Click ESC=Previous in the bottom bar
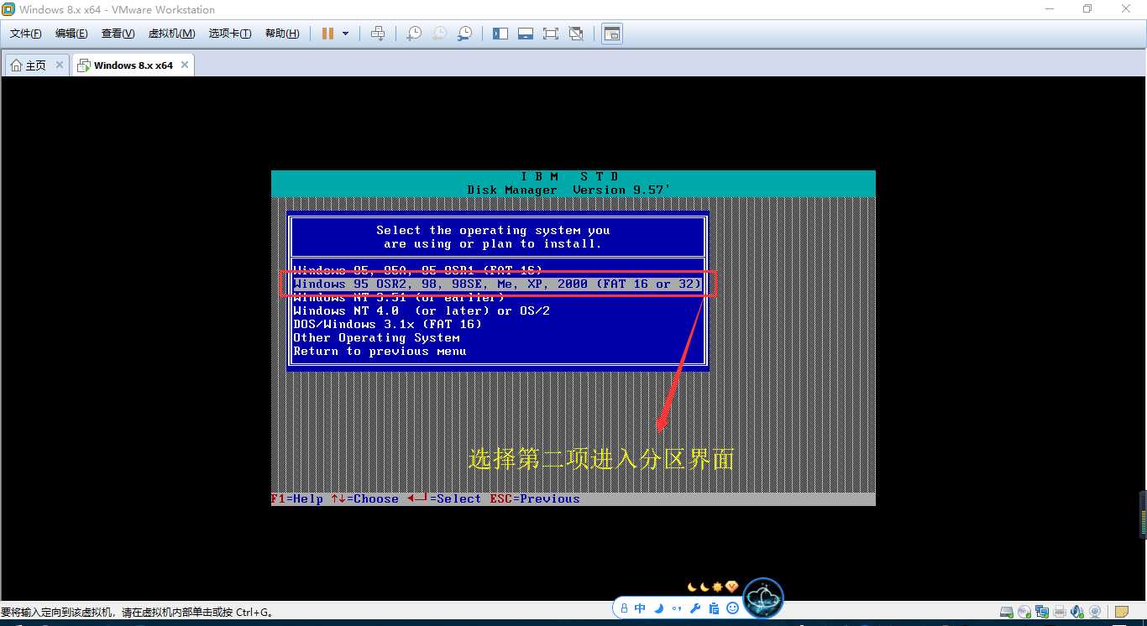 (x=535, y=498)
